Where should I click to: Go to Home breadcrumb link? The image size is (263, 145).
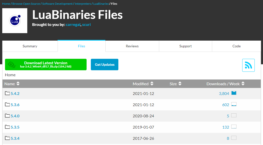[x=6, y=4]
